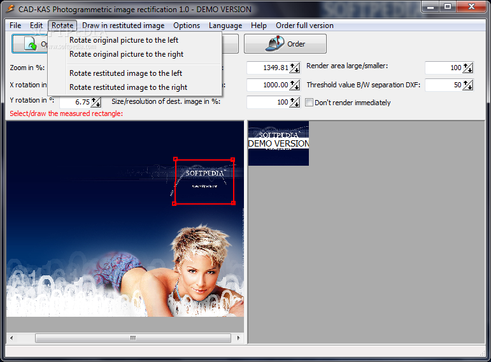
Task: Click the horizontal scrollbar thumb under source image
Action: (133, 338)
